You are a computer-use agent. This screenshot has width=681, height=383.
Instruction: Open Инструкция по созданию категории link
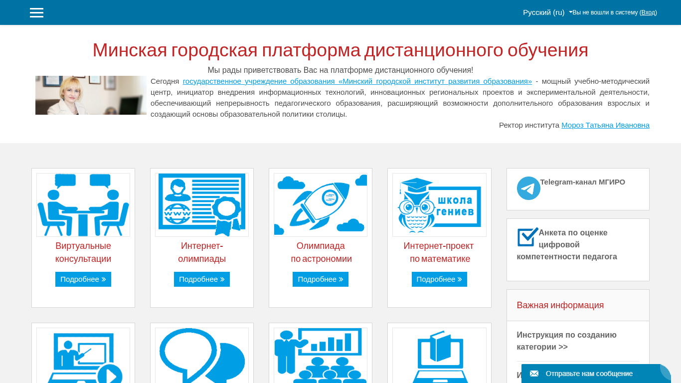pyautogui.click(x=567, y=341)
